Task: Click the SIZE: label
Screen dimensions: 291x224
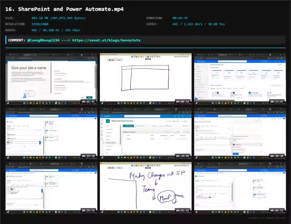Action: tap(10, 18)
